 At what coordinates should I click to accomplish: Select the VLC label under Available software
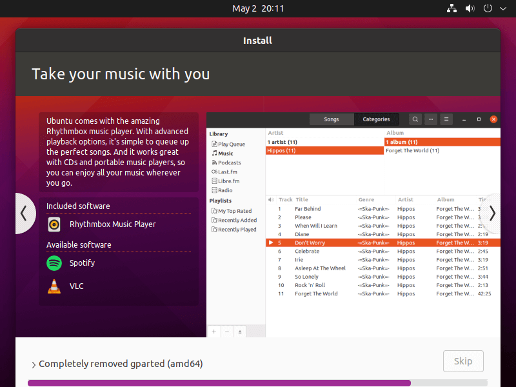coord(76,286)
